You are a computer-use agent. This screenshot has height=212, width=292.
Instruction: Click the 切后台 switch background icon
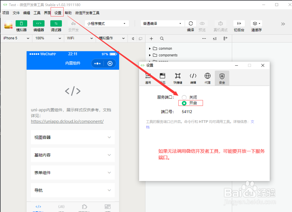(239, 23)
